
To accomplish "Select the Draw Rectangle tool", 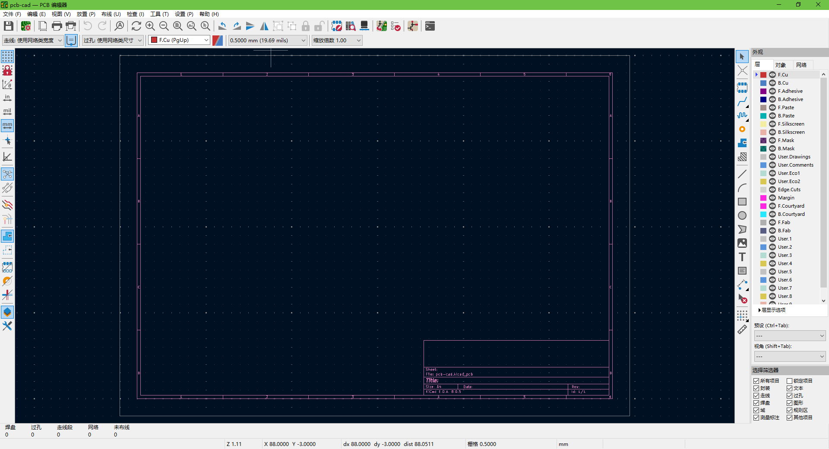I will (x=742, y=202).
